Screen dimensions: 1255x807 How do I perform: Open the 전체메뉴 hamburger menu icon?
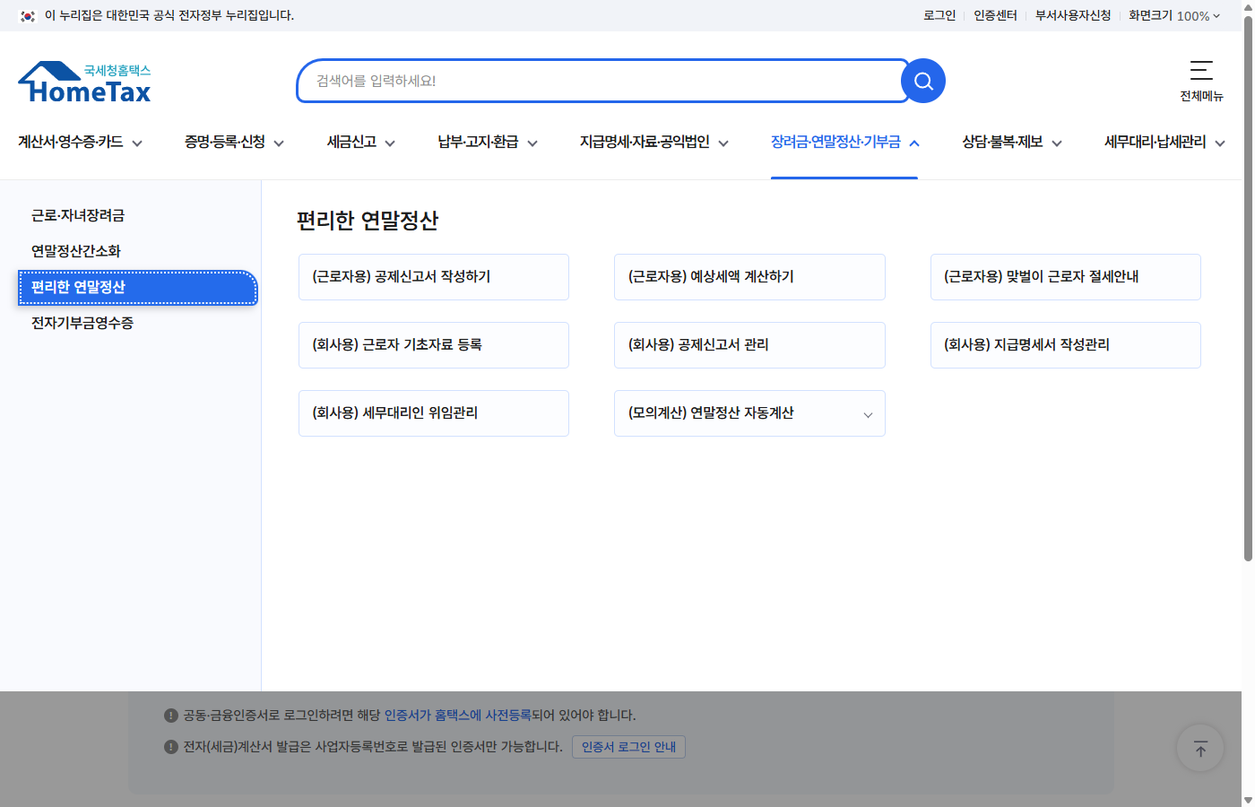pyautogui.click(x=1201, y=72)
